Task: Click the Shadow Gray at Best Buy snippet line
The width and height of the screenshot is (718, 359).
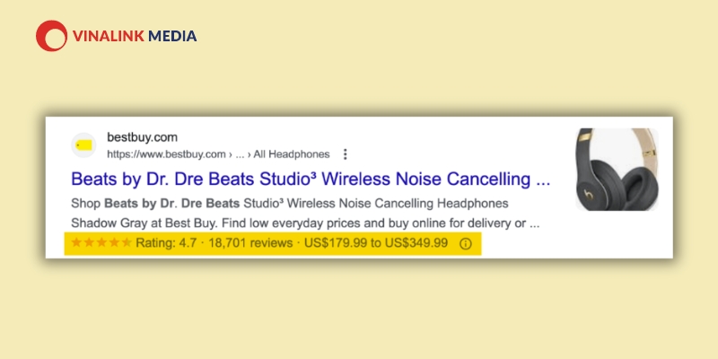Action: click(x=305, y=223)
